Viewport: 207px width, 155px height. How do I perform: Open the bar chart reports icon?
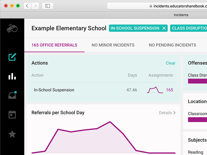[12, 76]
